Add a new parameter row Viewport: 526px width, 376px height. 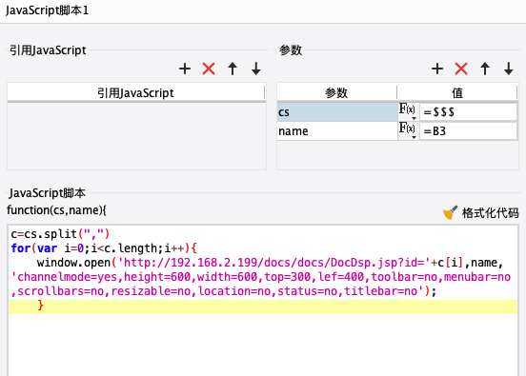[437, 69]
